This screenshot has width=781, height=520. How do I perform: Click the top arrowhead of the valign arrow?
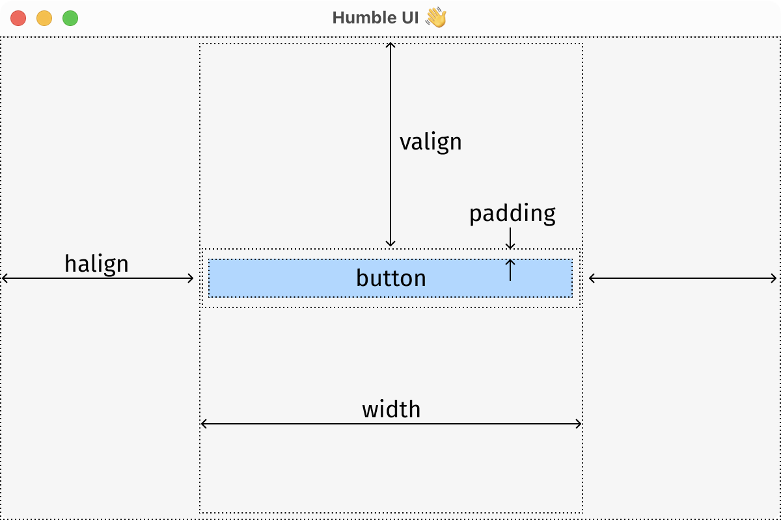[390, 44]
